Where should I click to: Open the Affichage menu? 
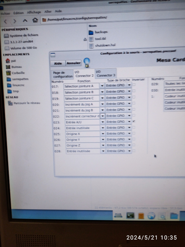pos(34,12)
